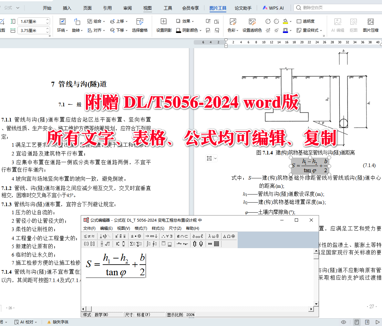This screenshot has width=382, height=326.
Task: Click the 缺失字体 missing font warning
Action: tap(58, 322)
